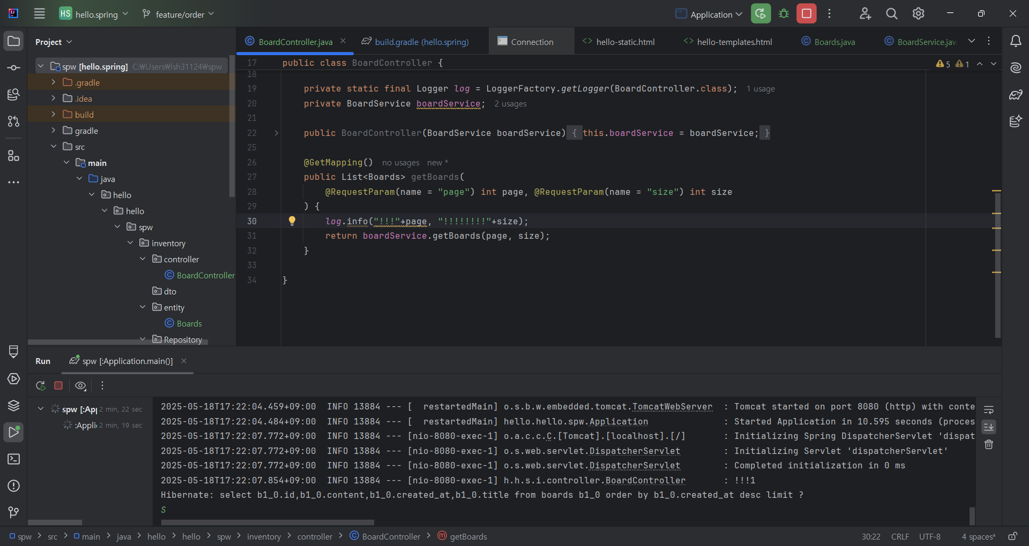This screenshot has width=1029, height=546.
Task: Jump to next highlighted problem arrow
Action: coord(994,64)
